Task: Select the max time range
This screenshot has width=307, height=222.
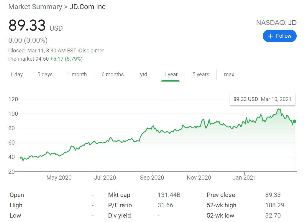Action: point(229,74)
